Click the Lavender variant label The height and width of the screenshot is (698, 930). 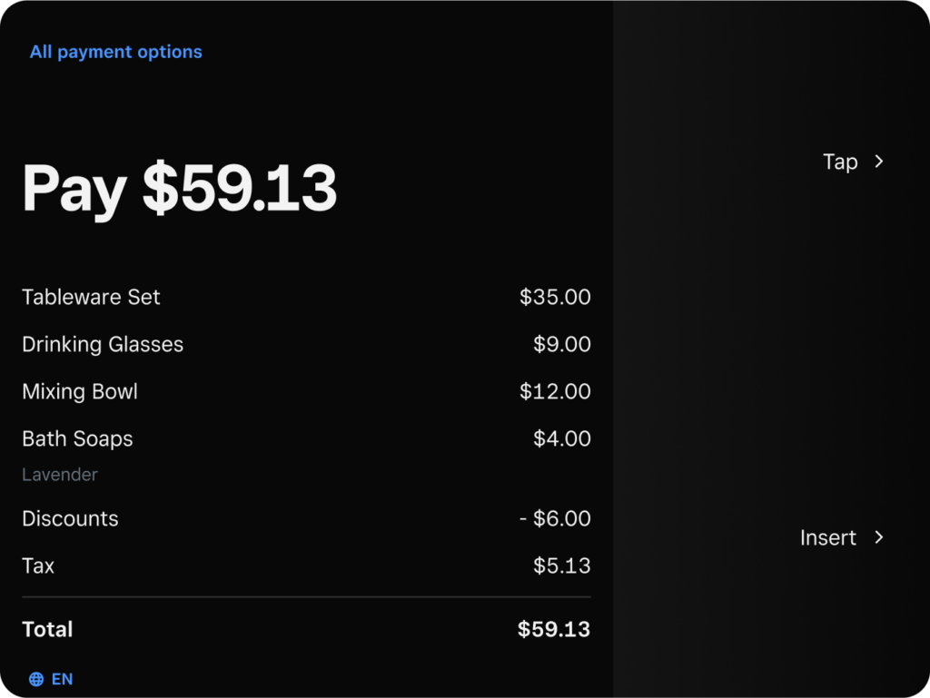[x=60, y=474]
